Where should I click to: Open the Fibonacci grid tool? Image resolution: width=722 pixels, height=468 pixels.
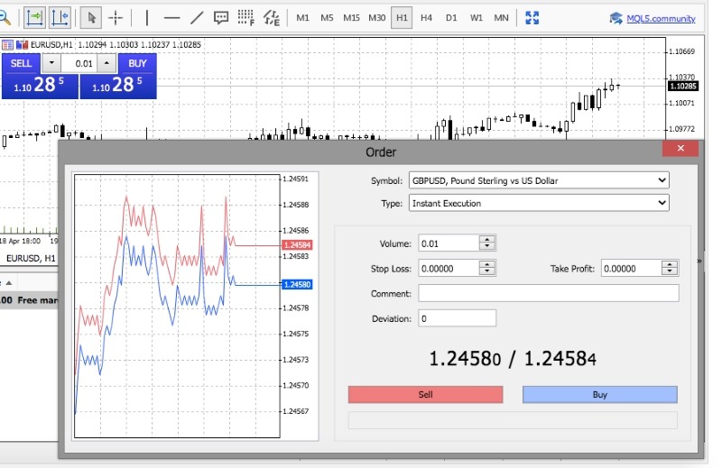pos(245,18)
